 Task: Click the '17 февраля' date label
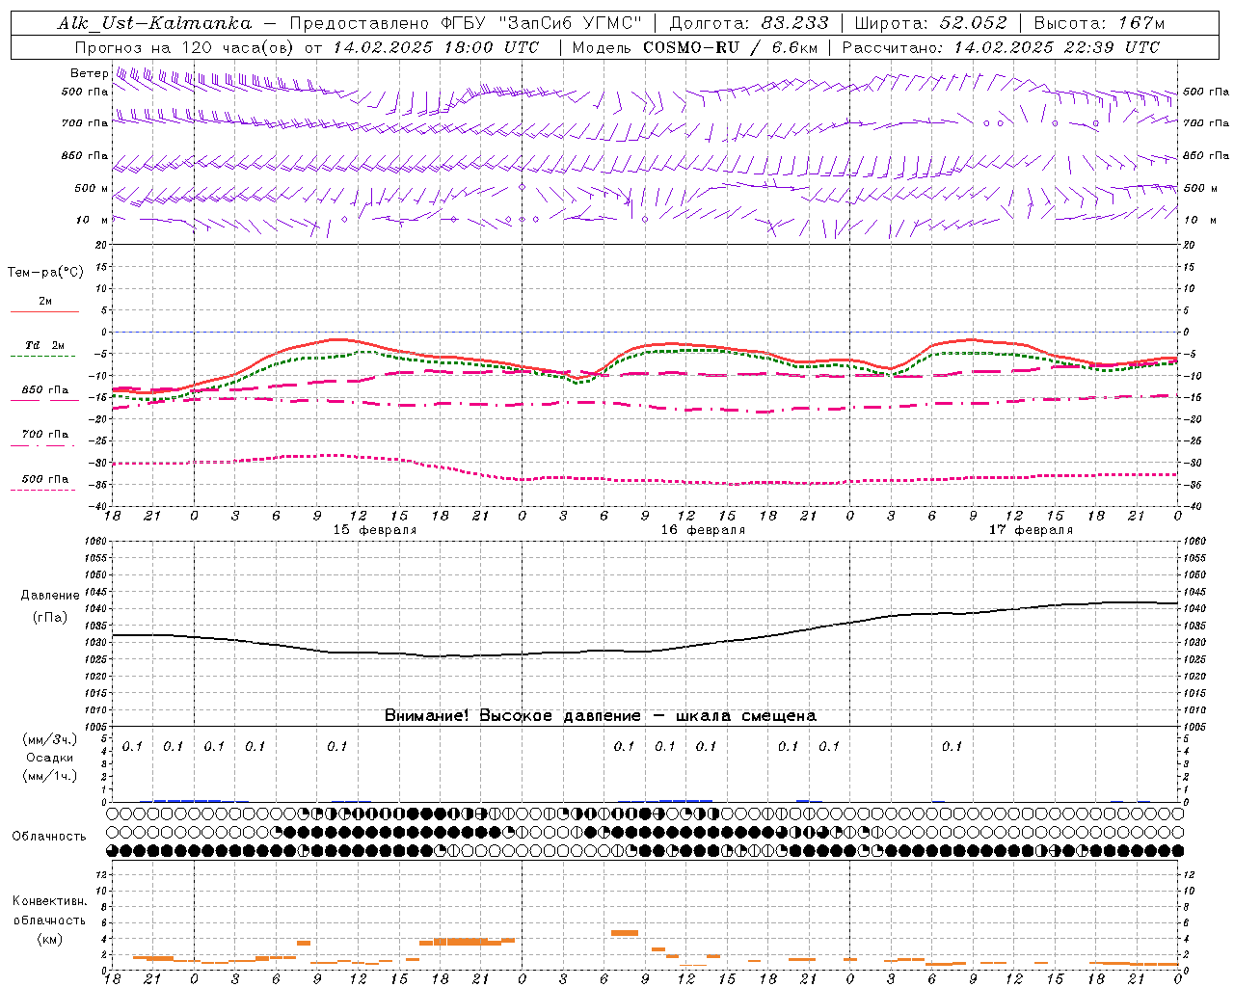[x=1031, y=530]
